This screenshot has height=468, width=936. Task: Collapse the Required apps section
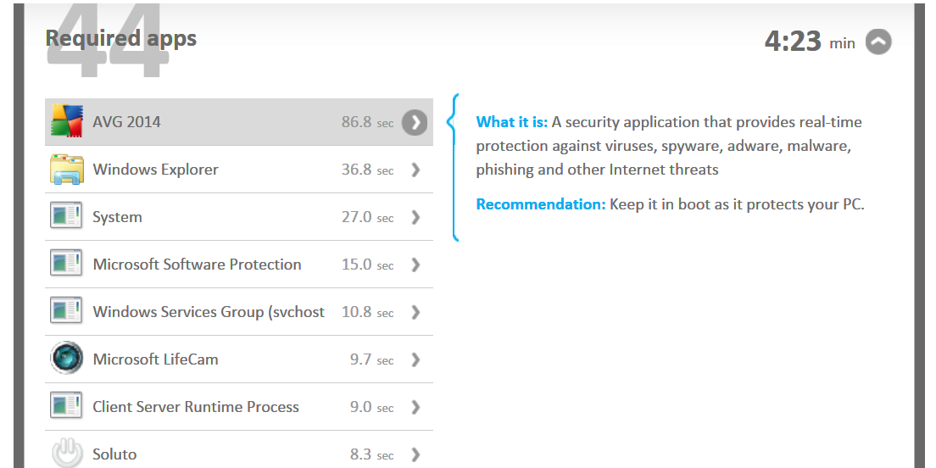point(878,42)
